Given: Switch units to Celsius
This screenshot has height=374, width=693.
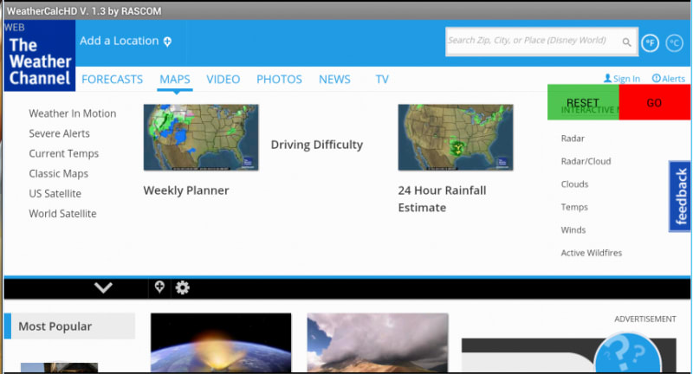Looking at the screenshot, I should click(x=675, y=42).
